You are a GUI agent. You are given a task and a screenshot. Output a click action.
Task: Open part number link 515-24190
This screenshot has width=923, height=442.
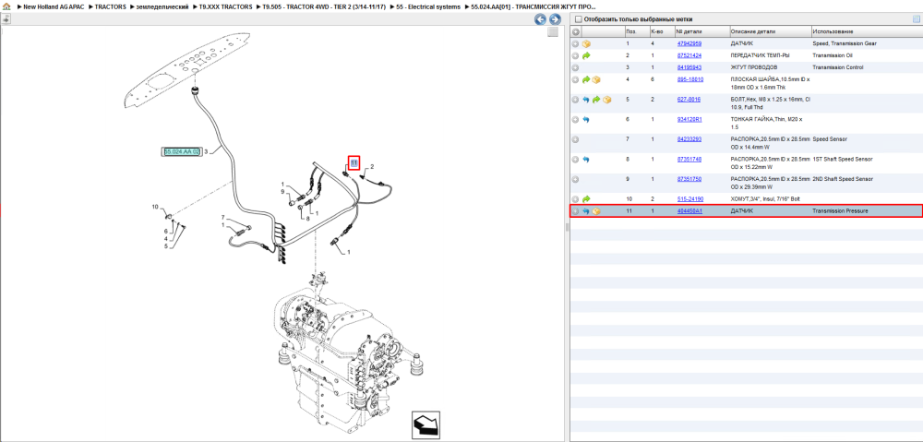689,199
